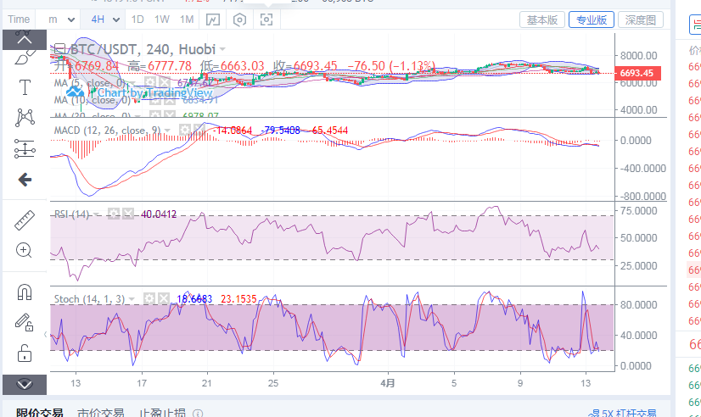Select the ruler Measure tool
The height and width of the screenshot is (417, 701).
tap(25, 220)
